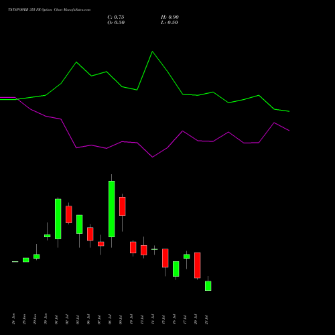Image resolution: width=335 pixels, height=335 pixels.
Task: Click the 10 Jul date label
Action: coord(132,320)
